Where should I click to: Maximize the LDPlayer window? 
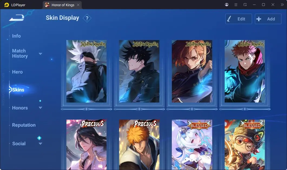(x=263, y=5)
